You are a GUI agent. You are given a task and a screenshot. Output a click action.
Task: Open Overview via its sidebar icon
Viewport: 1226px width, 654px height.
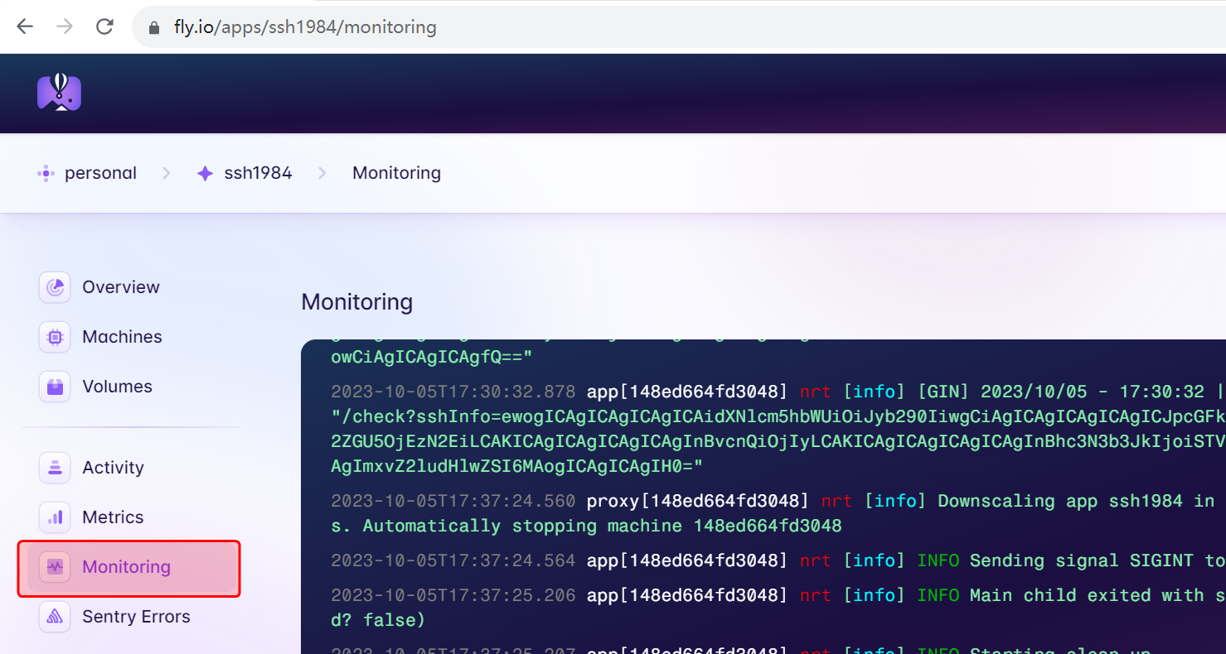55,287
